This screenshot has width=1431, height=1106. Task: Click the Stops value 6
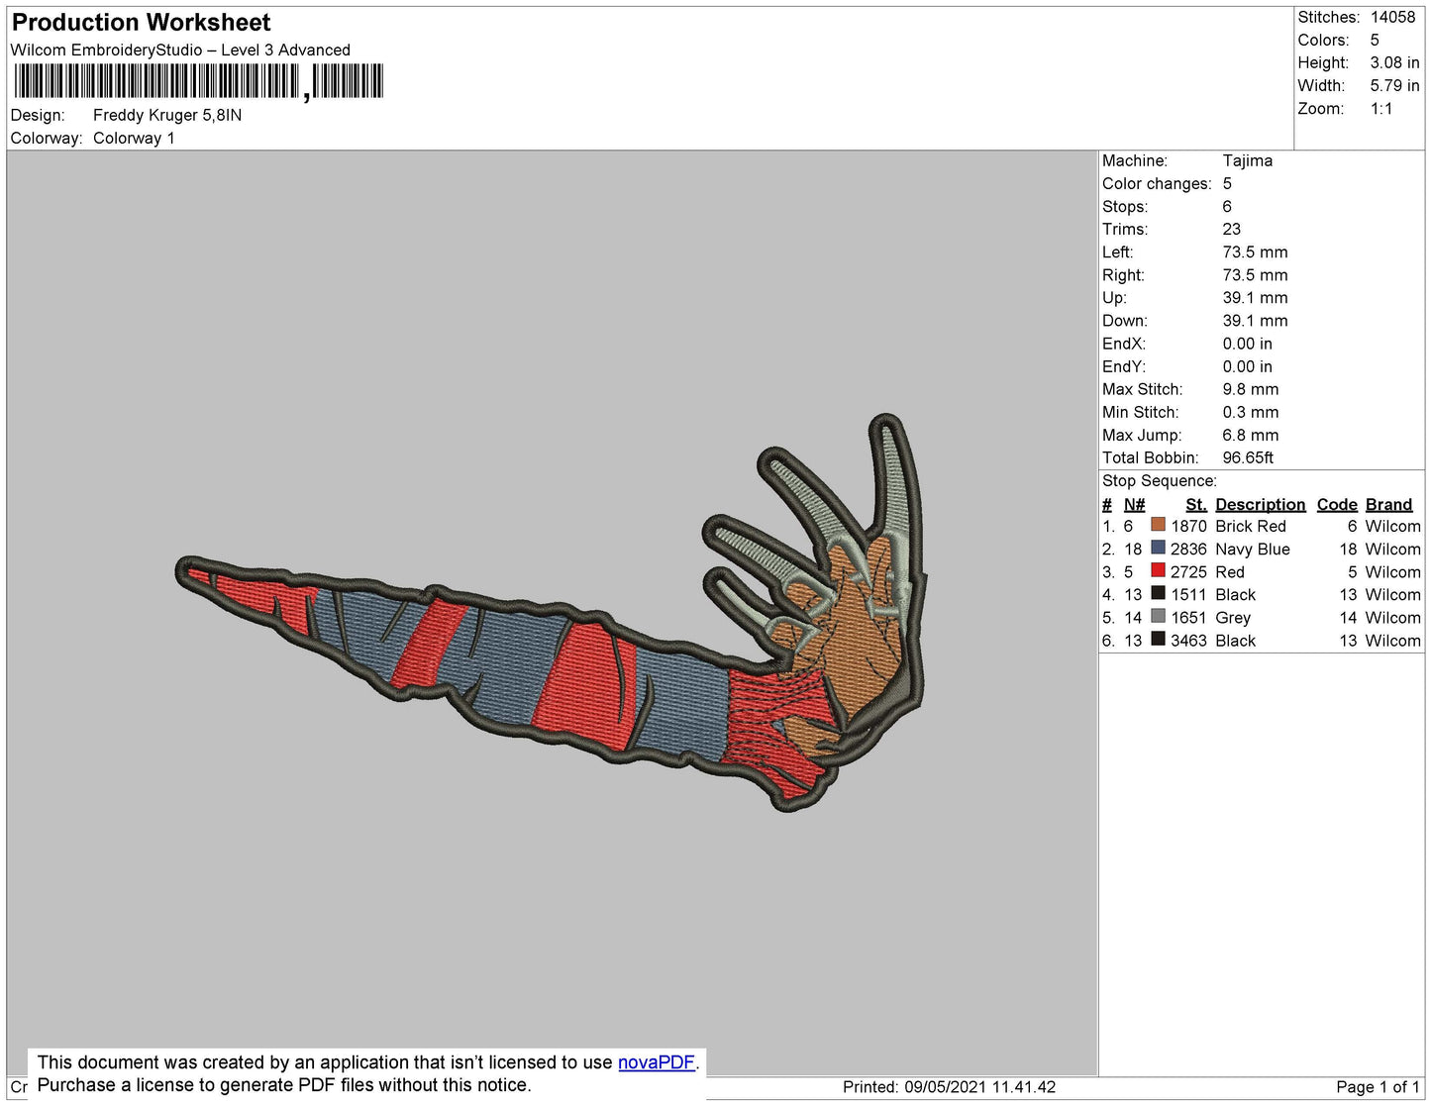1227,206
